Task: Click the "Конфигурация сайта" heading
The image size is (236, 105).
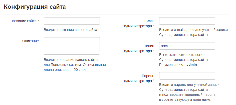Action: [x=35, y=7]
